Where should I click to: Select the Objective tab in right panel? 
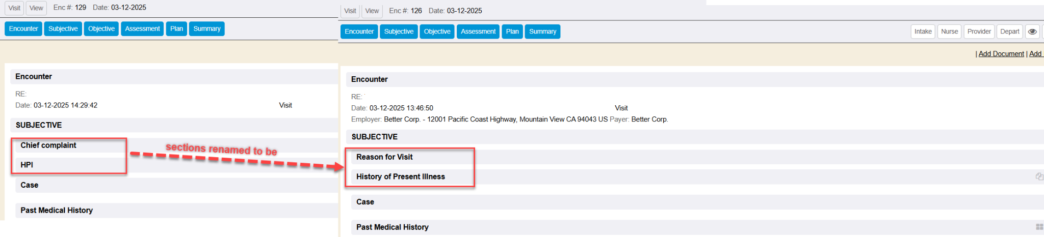(437, 32)
